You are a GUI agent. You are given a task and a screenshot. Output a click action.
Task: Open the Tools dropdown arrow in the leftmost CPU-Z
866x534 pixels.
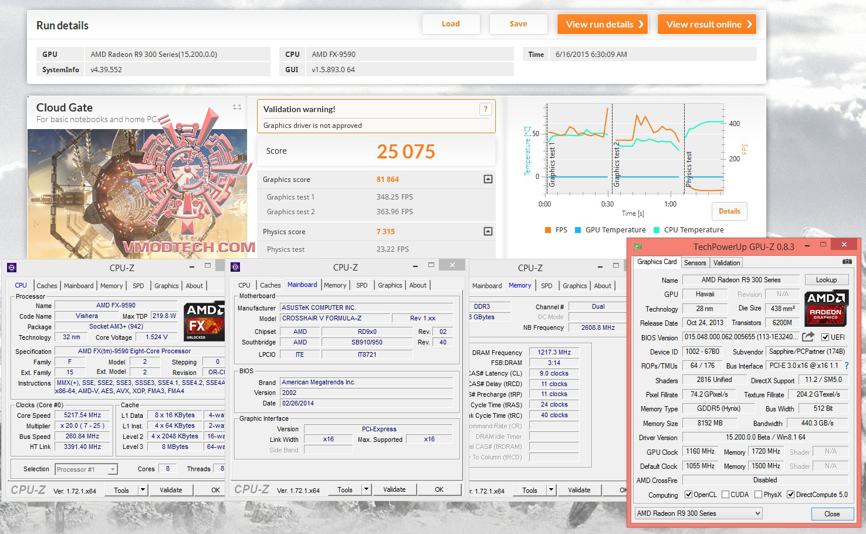coord(143,490)
